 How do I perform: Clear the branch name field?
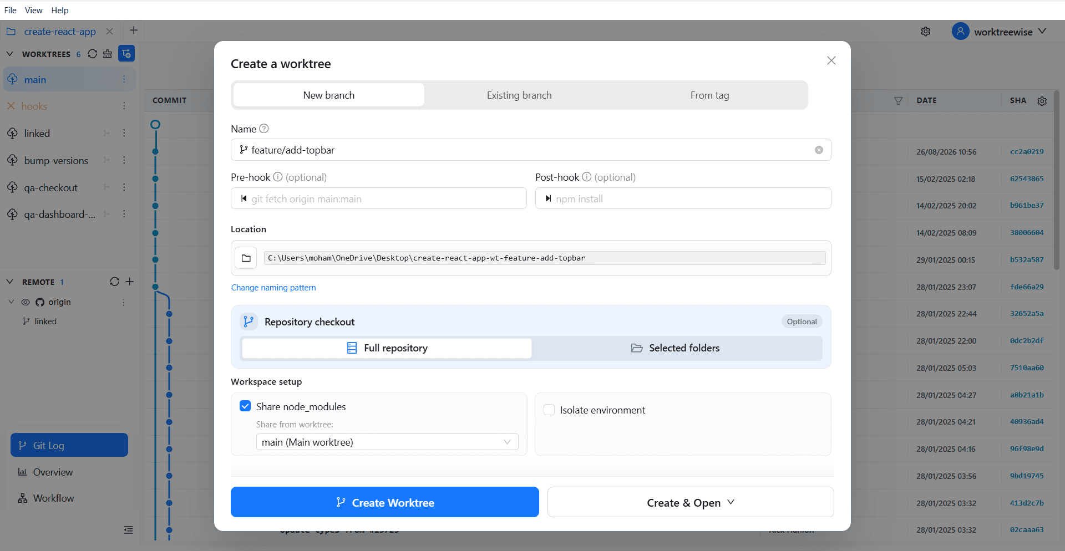click(x=819, y=150)
